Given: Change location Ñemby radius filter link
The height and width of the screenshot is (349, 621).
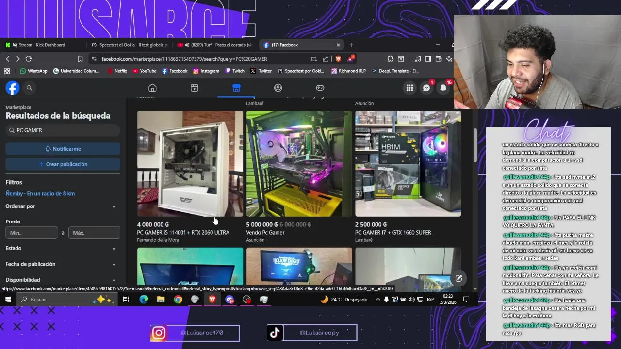Looking at the screenshot, I should [x=40, y=193].
